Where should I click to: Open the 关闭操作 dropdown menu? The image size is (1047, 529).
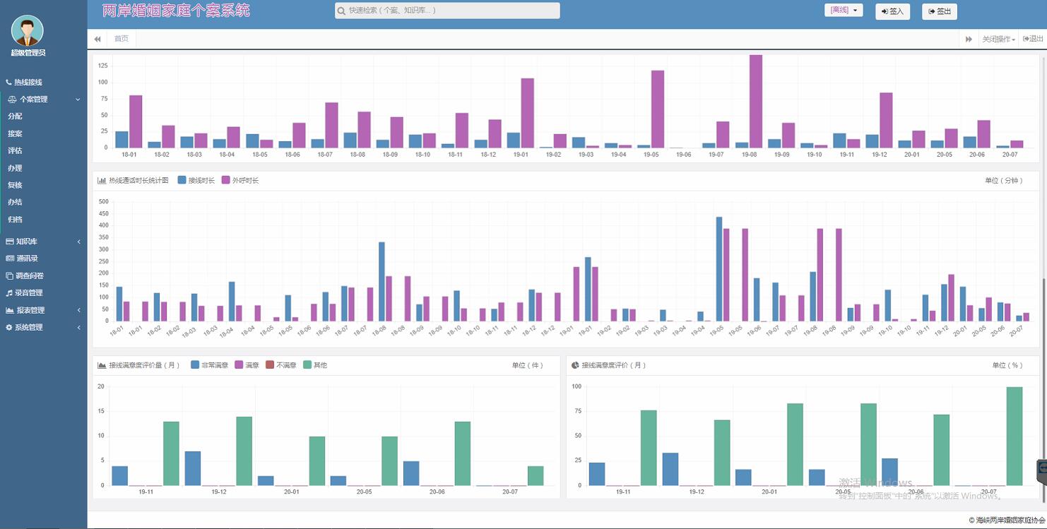[998, 40]
